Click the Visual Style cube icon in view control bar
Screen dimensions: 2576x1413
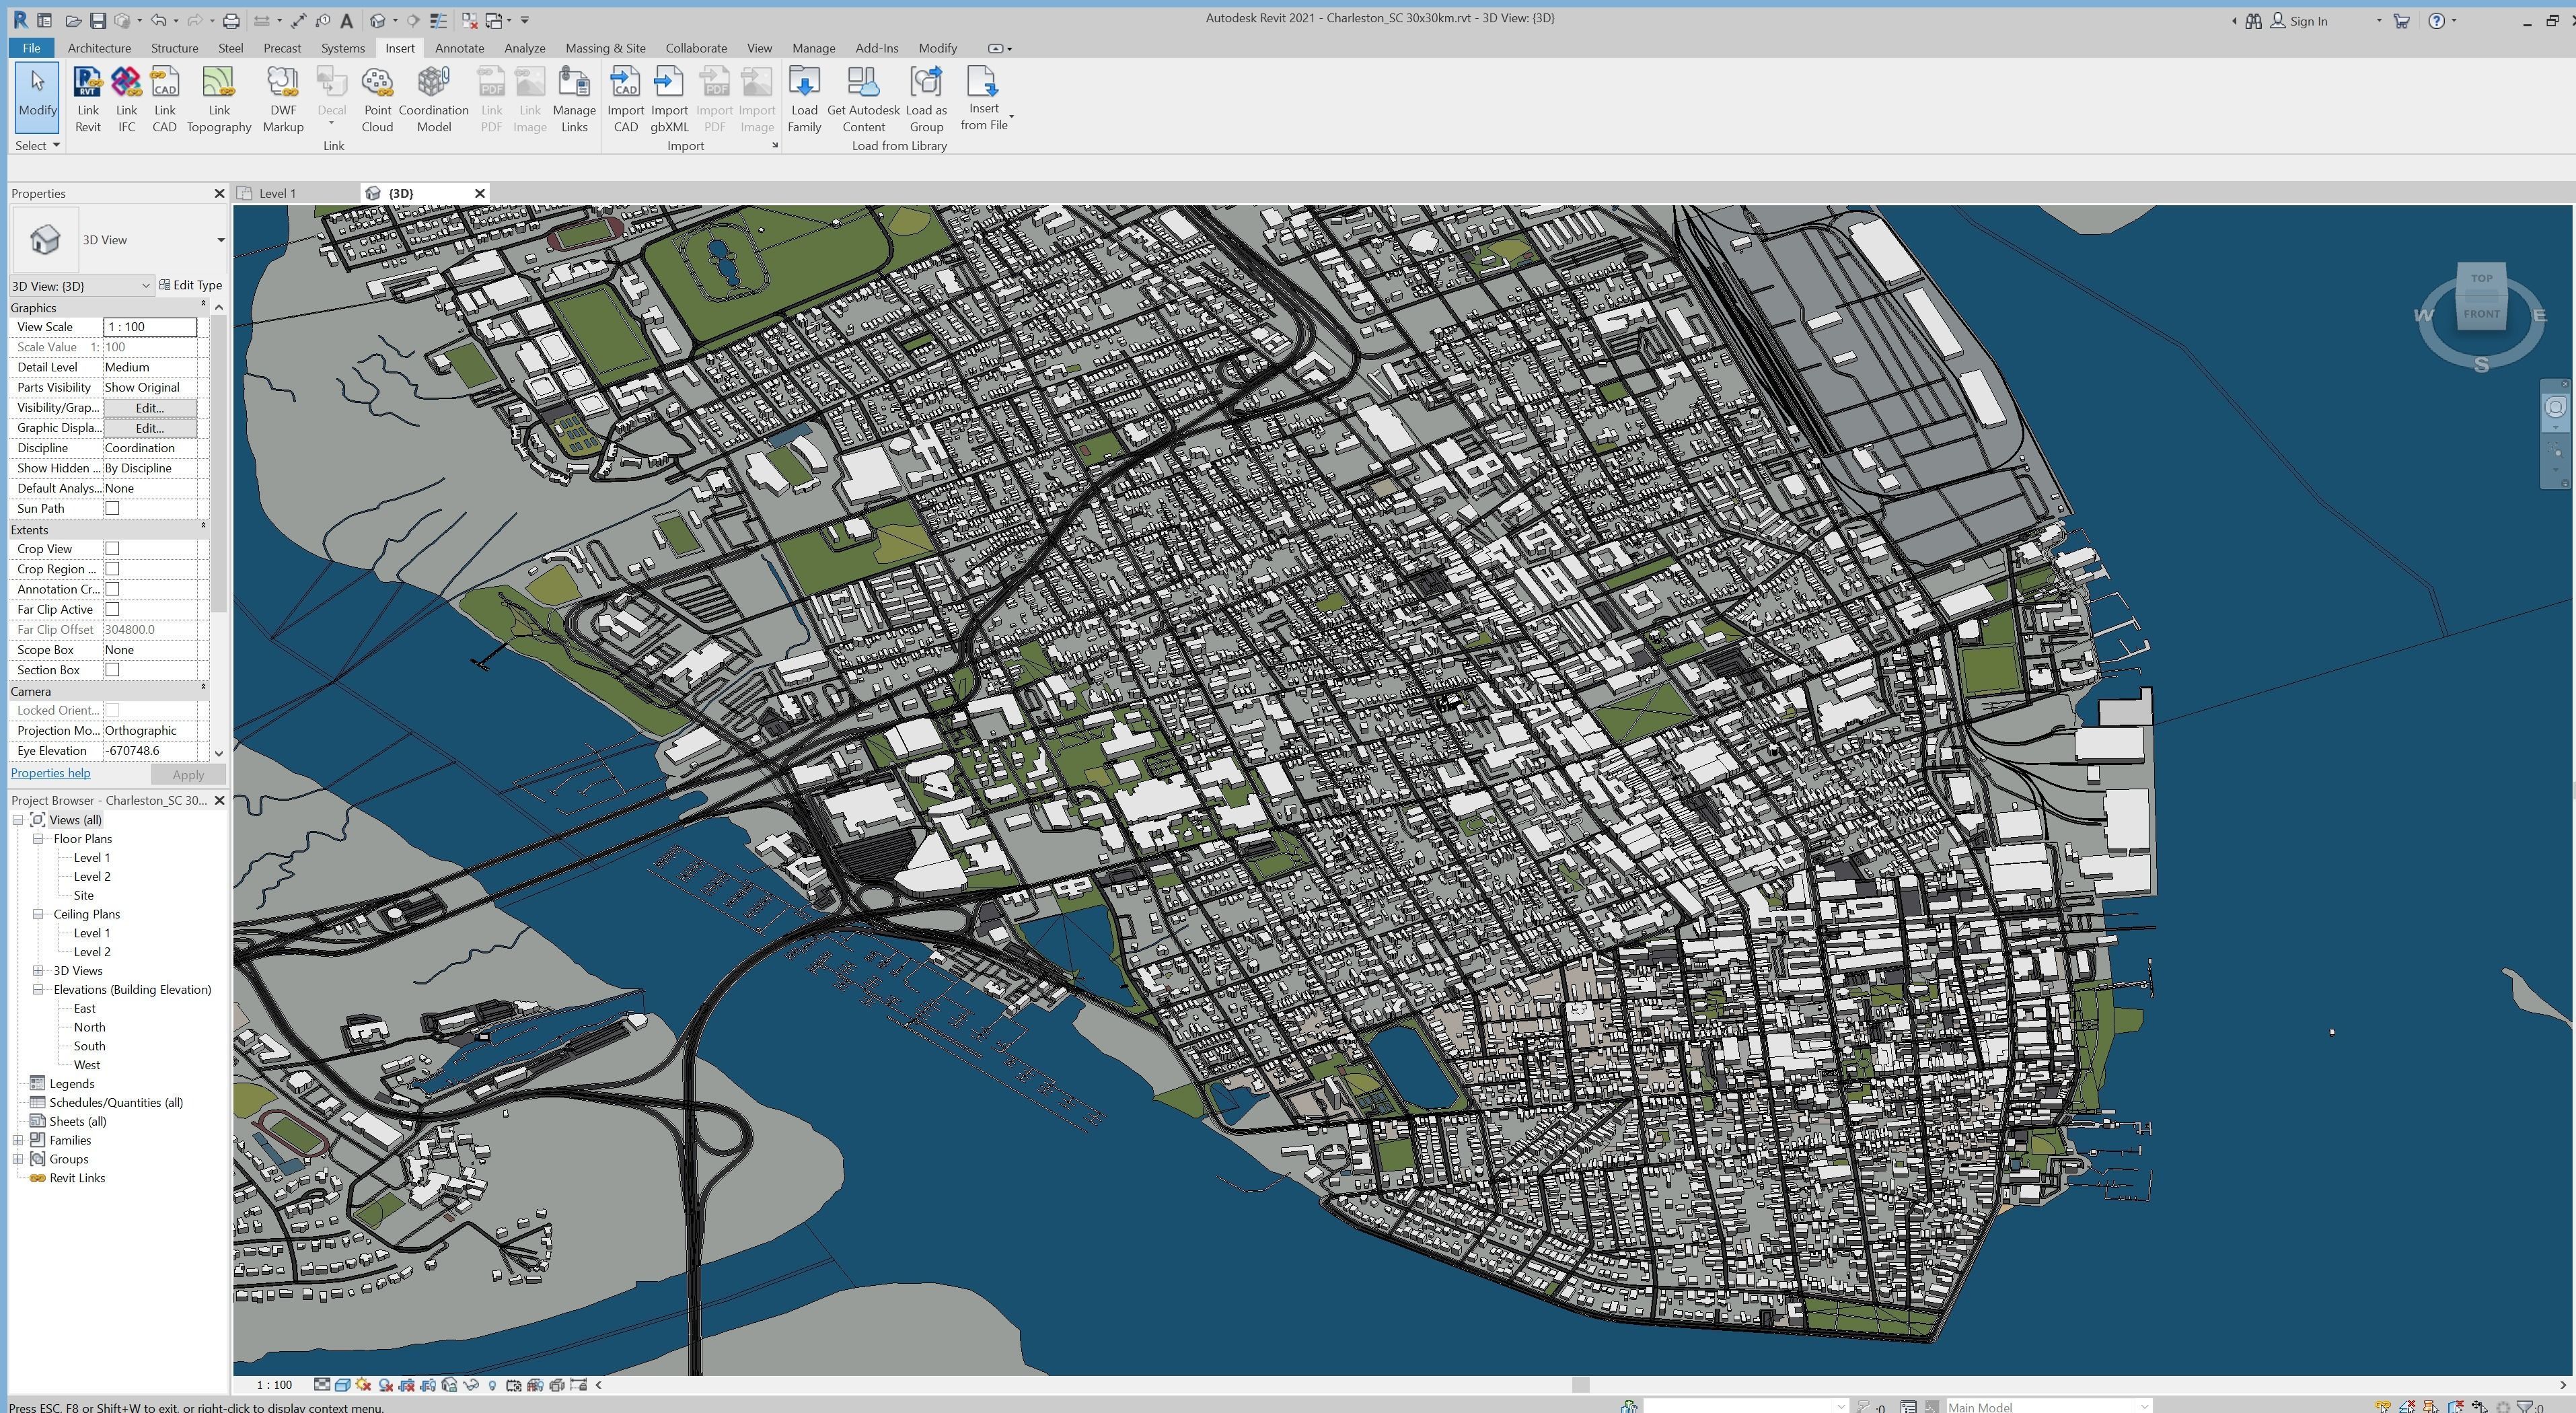click(342, 1385)
